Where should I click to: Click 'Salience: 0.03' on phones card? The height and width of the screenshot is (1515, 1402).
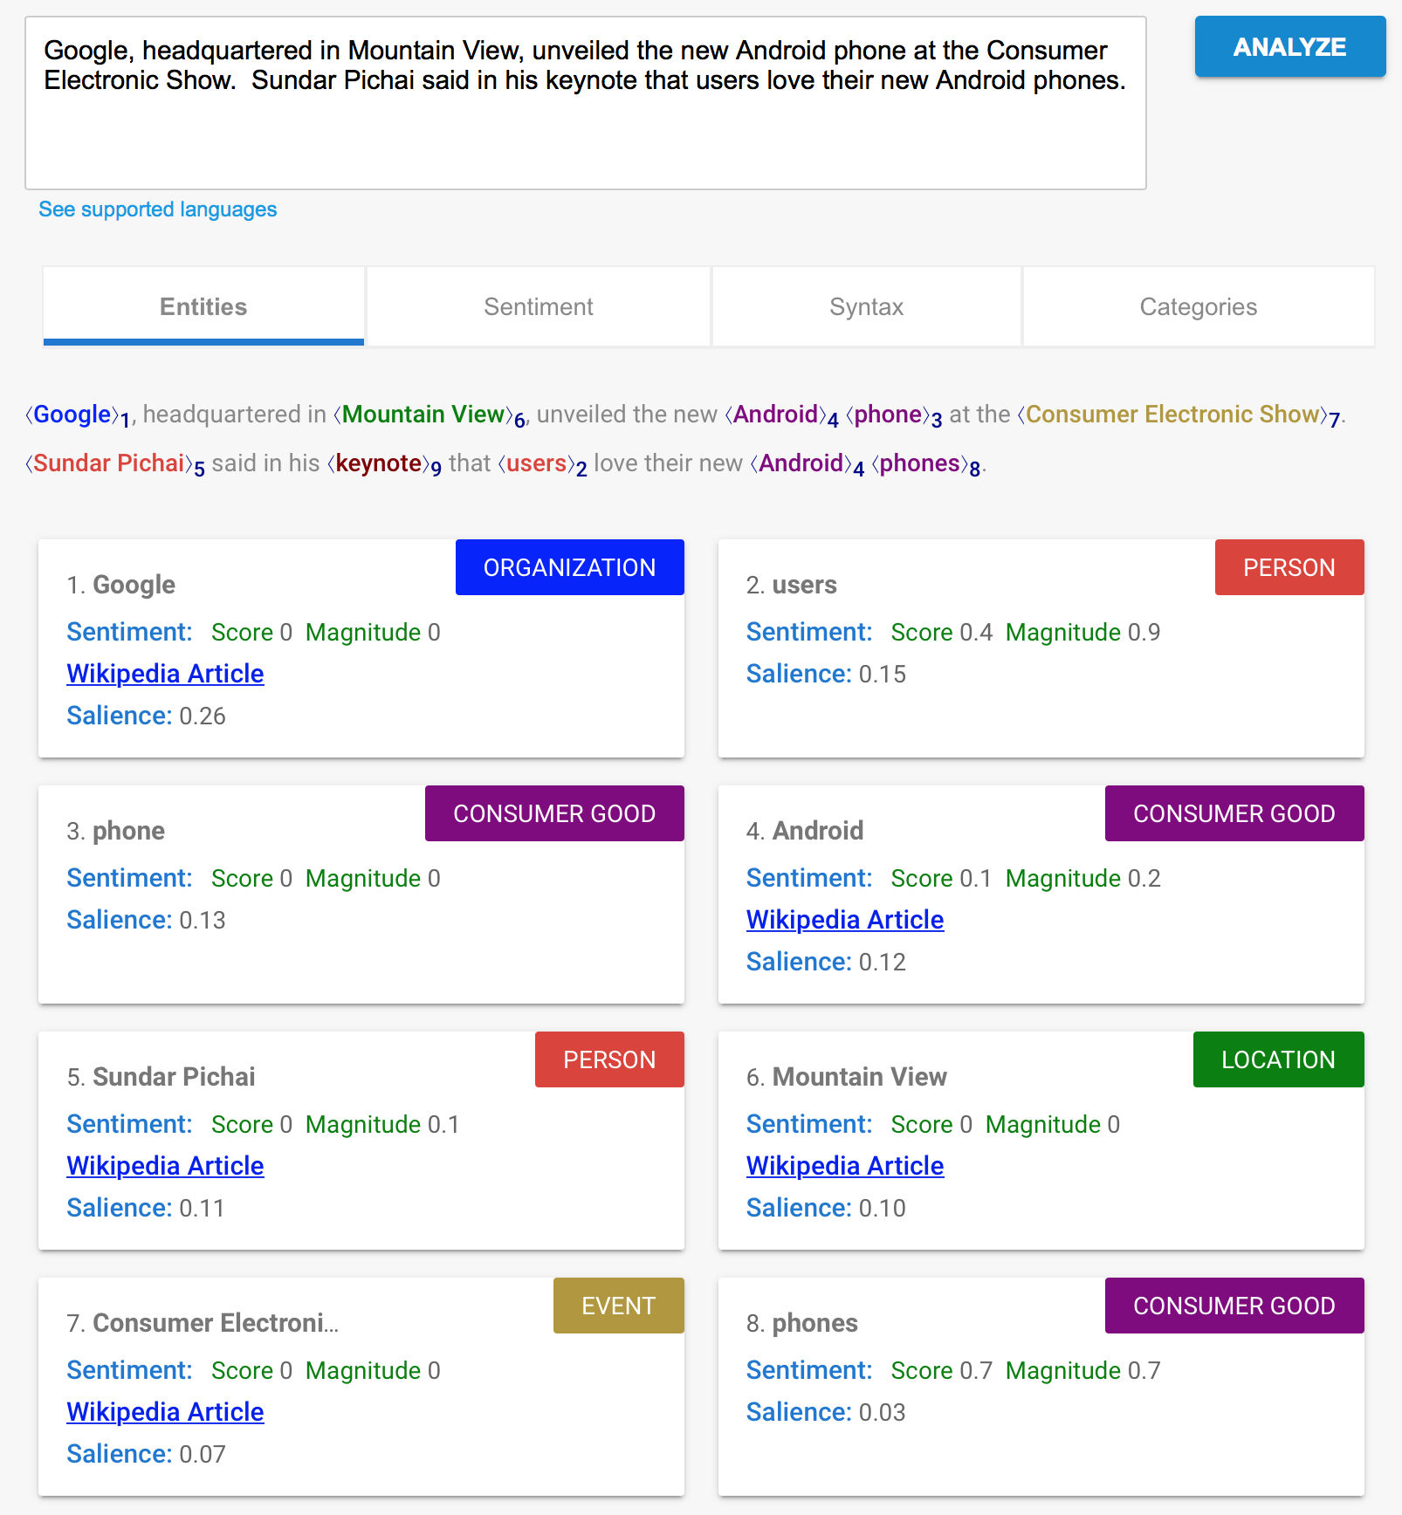pyautogui.click(x=827, y=1412)
